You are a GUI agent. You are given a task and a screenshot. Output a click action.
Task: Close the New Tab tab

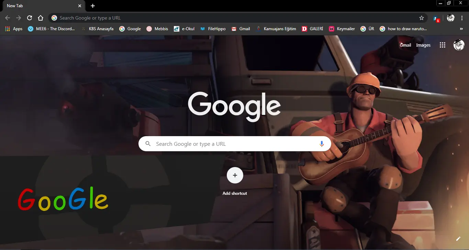coord(80,6)
